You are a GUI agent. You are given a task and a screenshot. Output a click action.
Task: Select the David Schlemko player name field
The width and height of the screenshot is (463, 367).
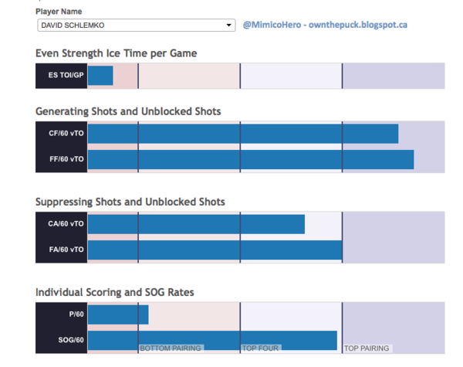tap(131, 25)
